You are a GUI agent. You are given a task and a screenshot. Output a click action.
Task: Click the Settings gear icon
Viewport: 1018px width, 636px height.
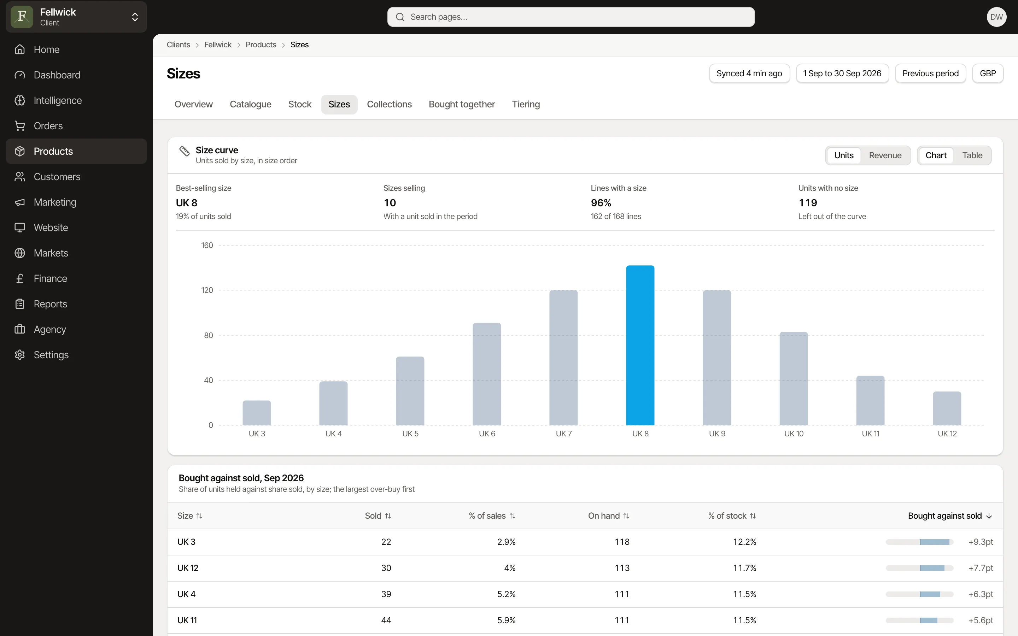[x=20, y=355]
